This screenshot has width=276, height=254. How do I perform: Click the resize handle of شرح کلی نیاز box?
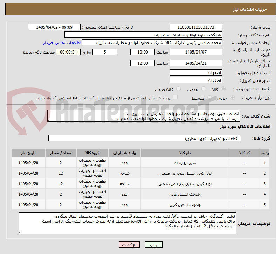(x=49, y=120)
